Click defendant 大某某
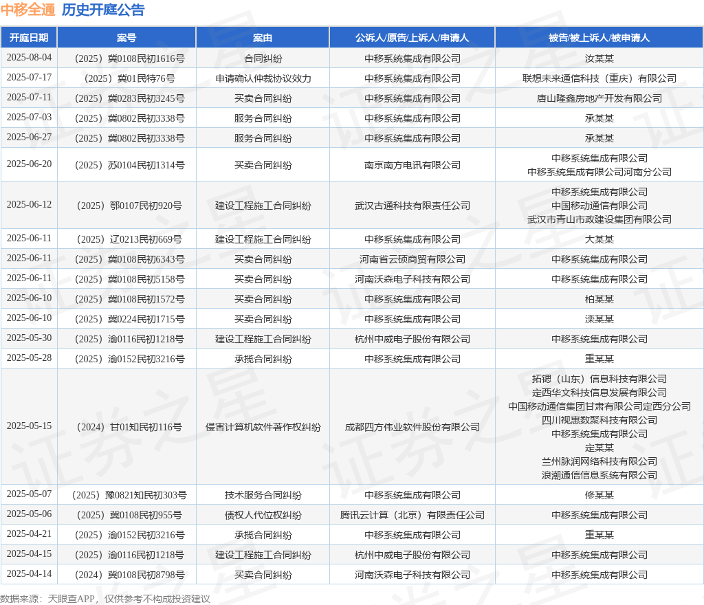Screen dimensions: 704x605 pyautogui.click(x=599, y=239)
